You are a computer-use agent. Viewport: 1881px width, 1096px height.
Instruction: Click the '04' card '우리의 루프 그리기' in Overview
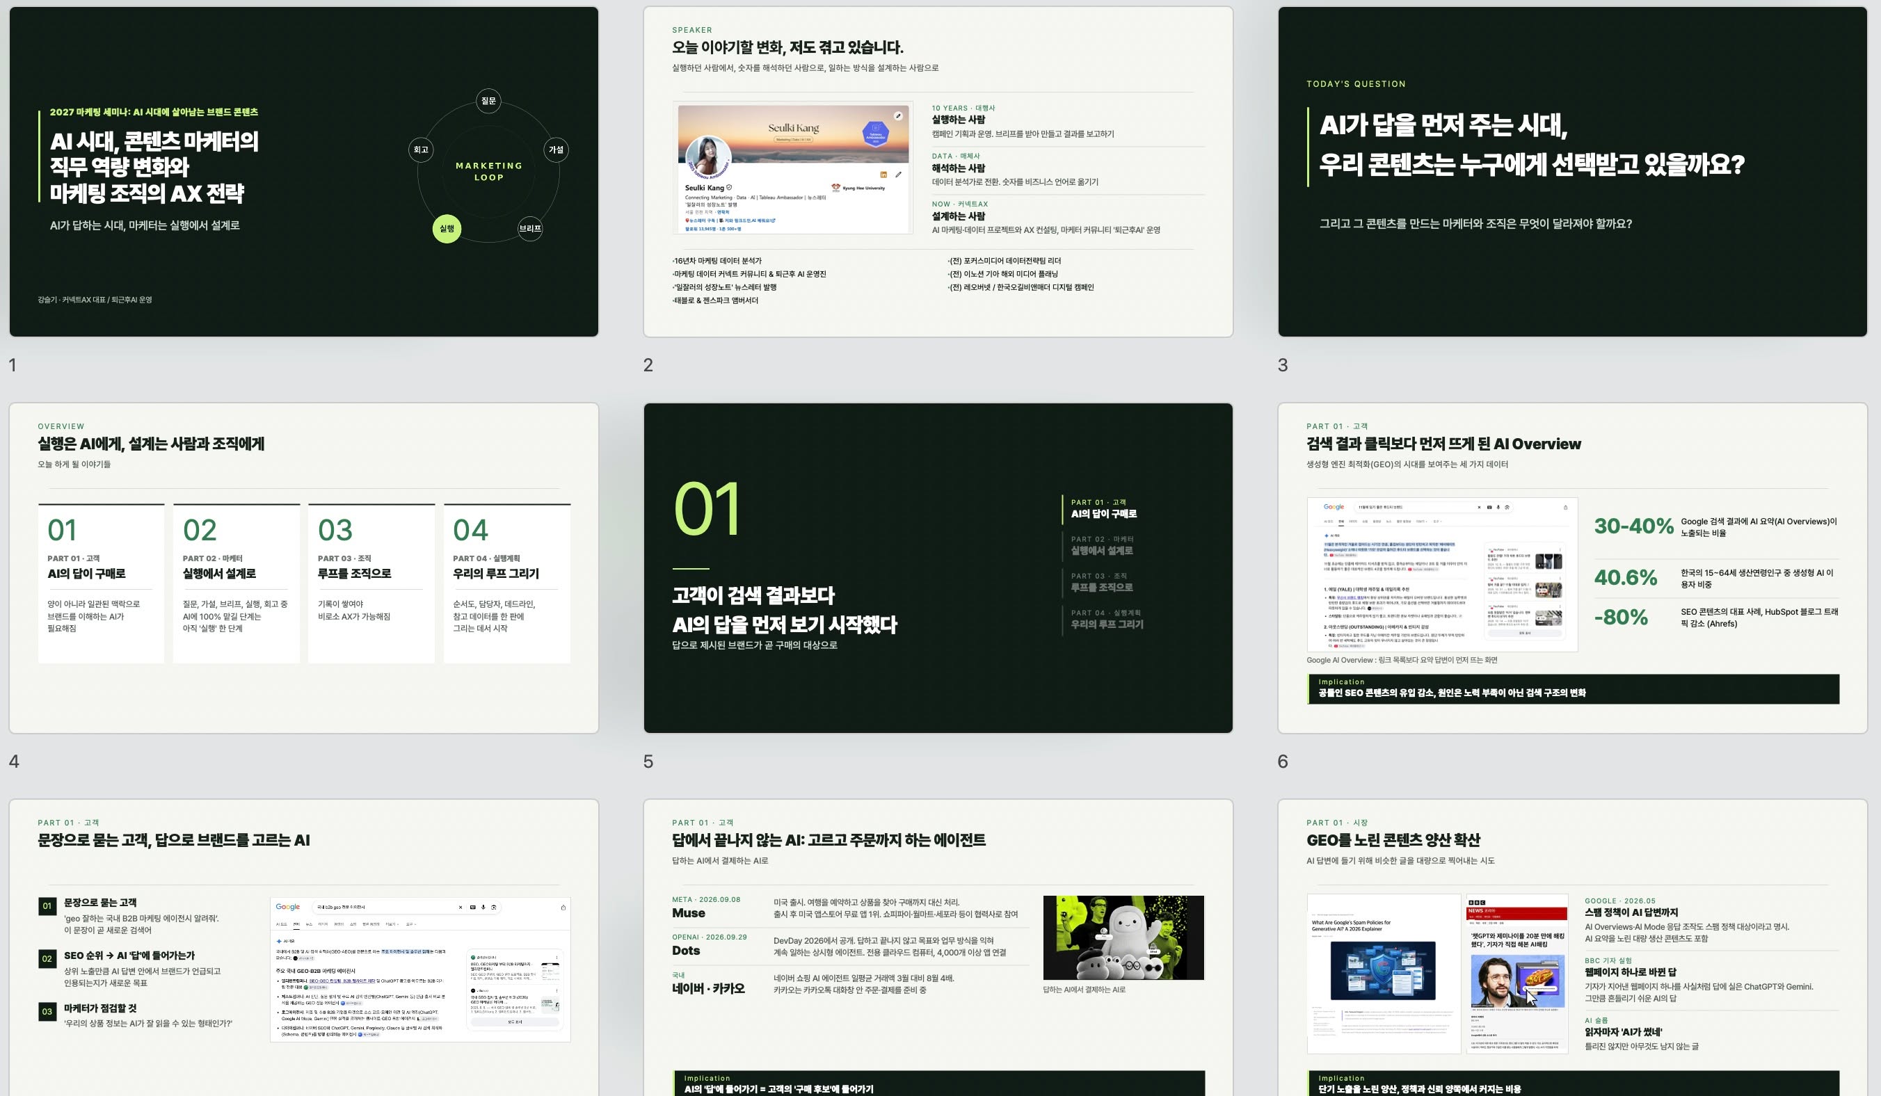point(507,583)
